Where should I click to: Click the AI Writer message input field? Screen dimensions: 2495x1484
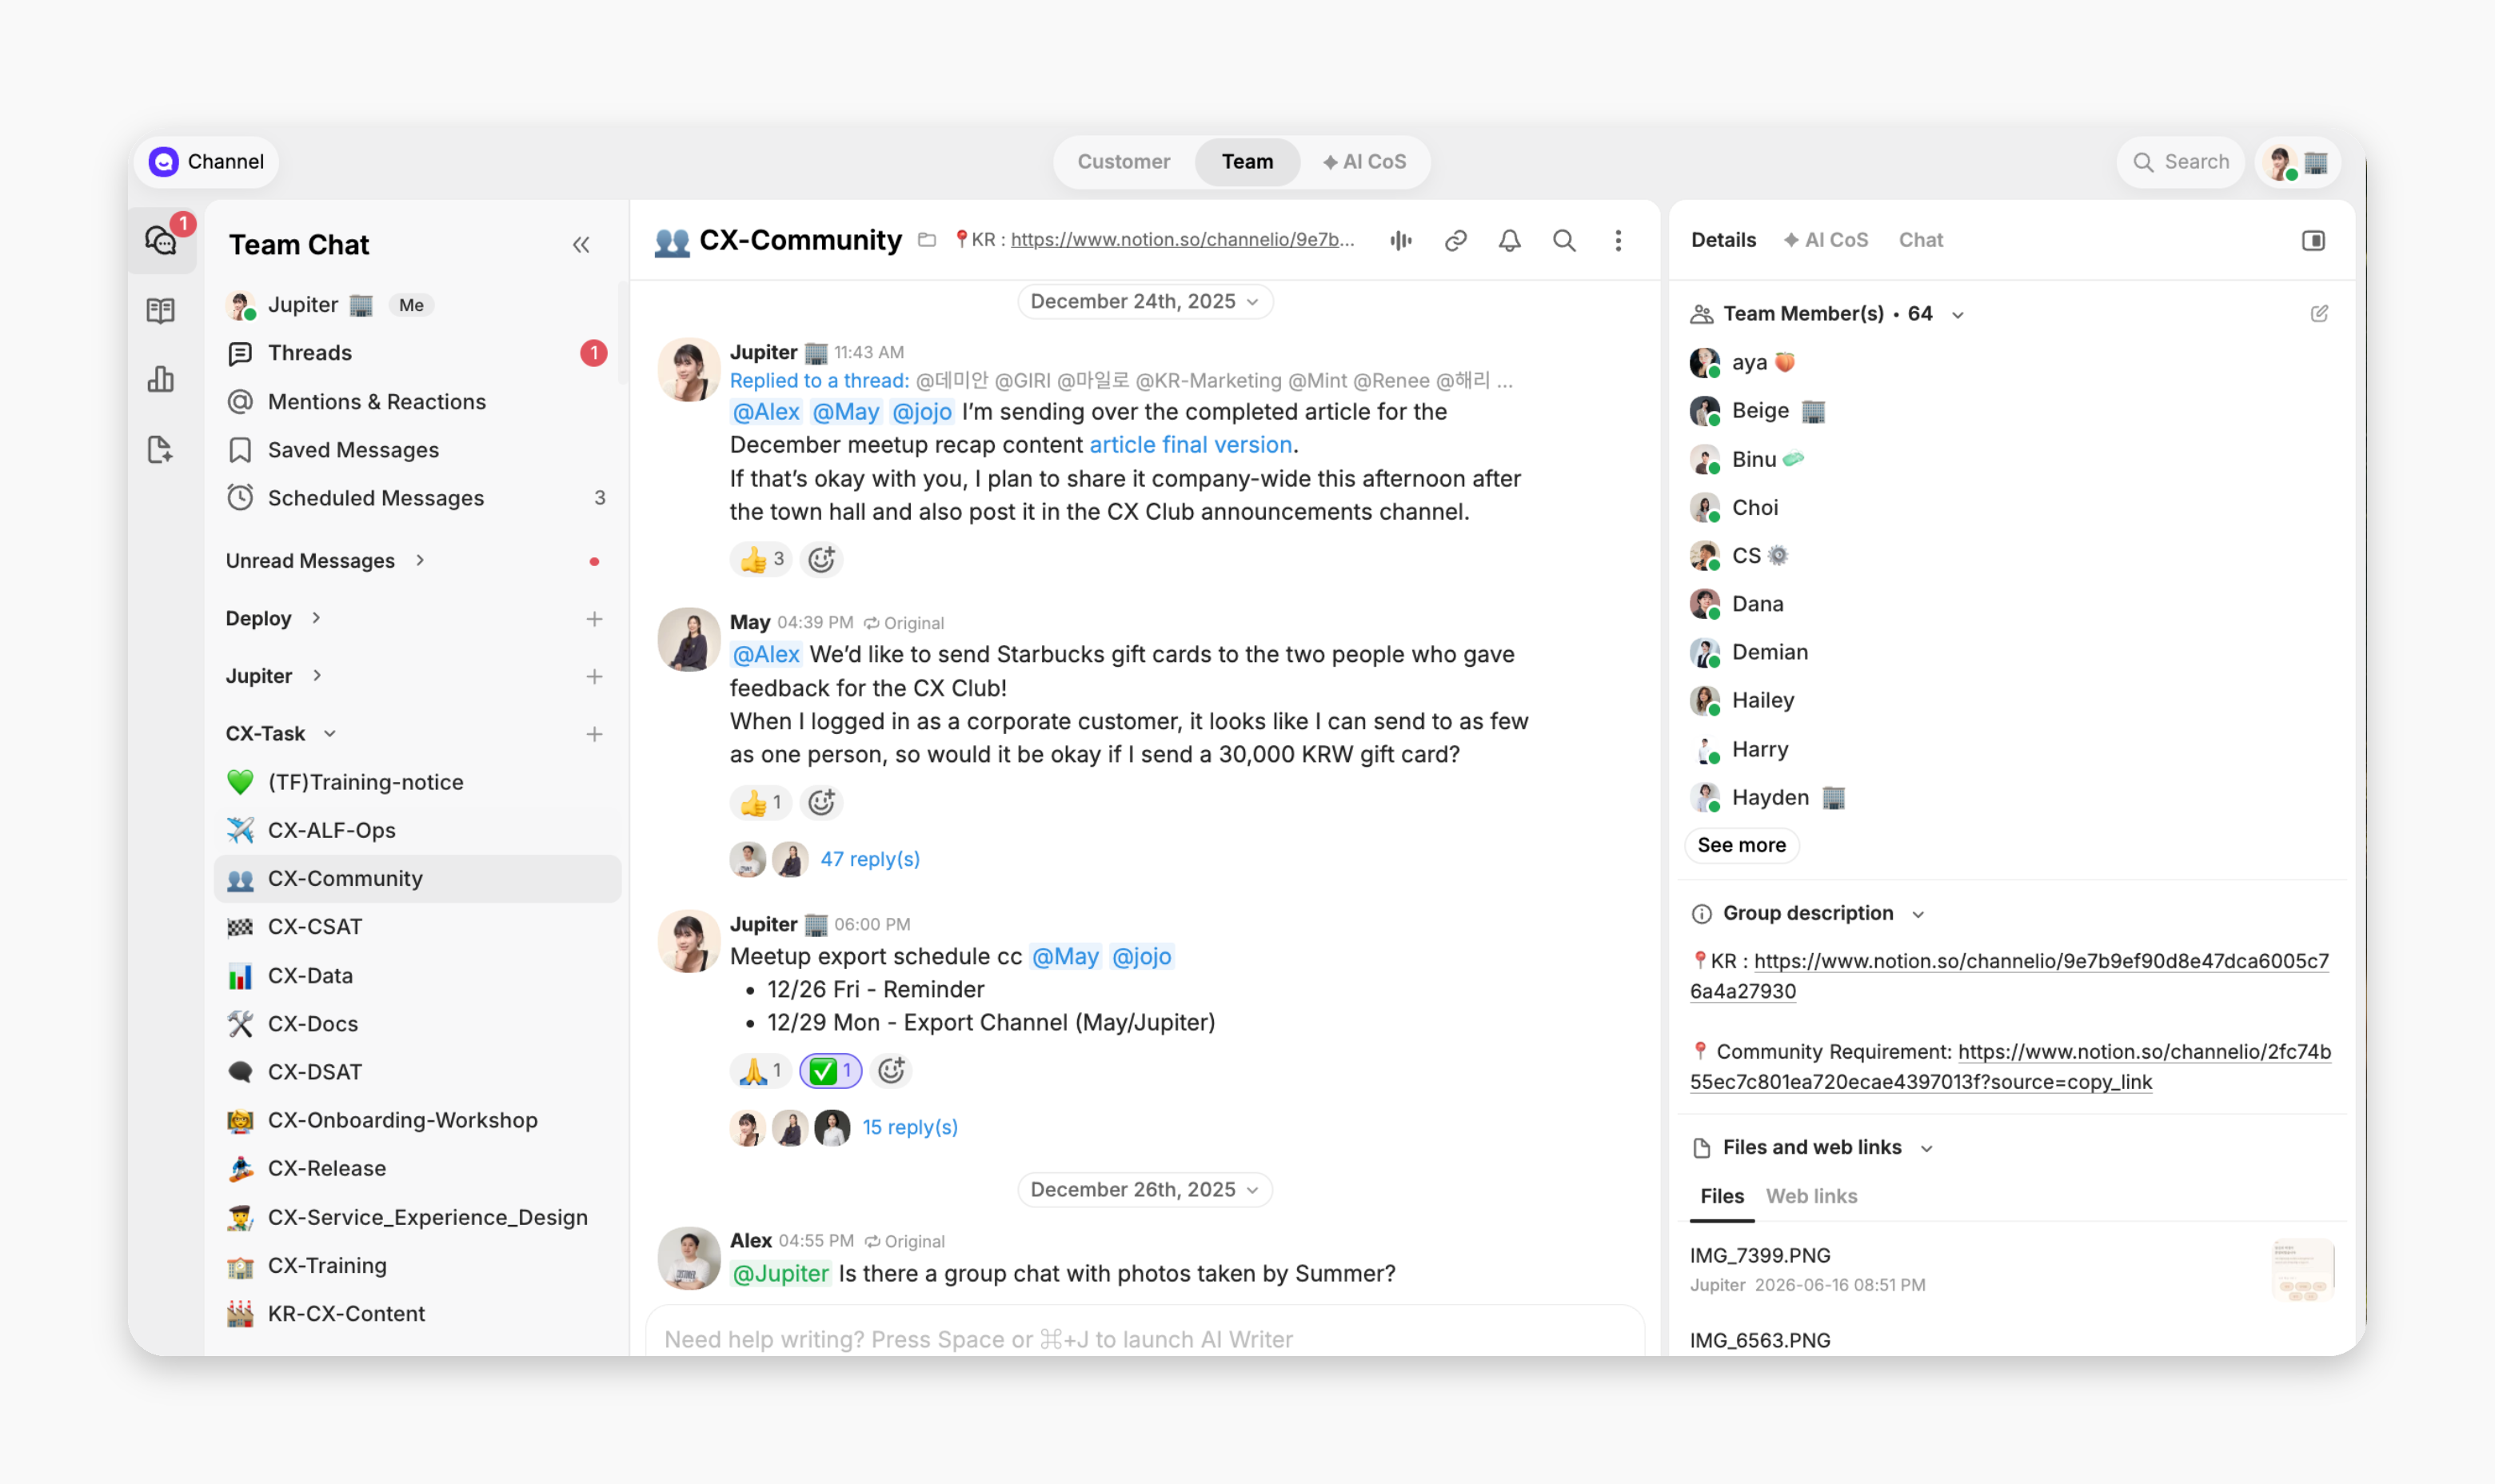pyautogui.click(x=1144, y=1338)
